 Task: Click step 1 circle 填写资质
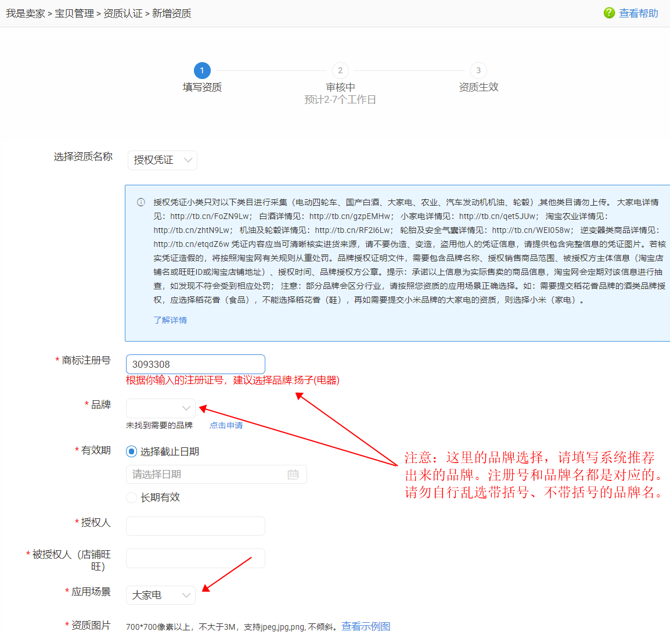click(202, 71)
